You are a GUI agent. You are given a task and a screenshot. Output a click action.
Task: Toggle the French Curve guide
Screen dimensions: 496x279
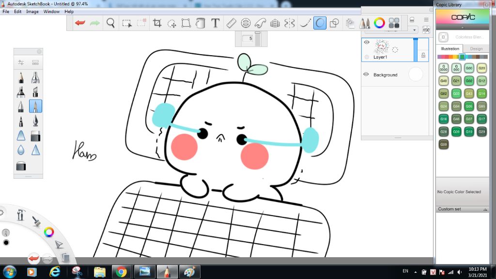[x=260, y=23]
